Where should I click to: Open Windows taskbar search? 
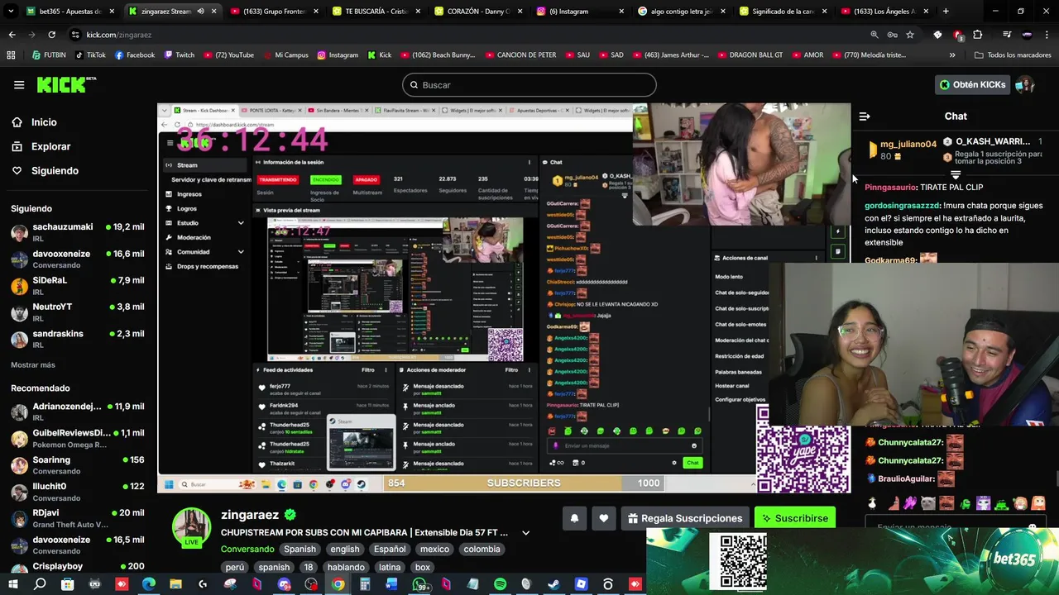click(x=40, y=584)
